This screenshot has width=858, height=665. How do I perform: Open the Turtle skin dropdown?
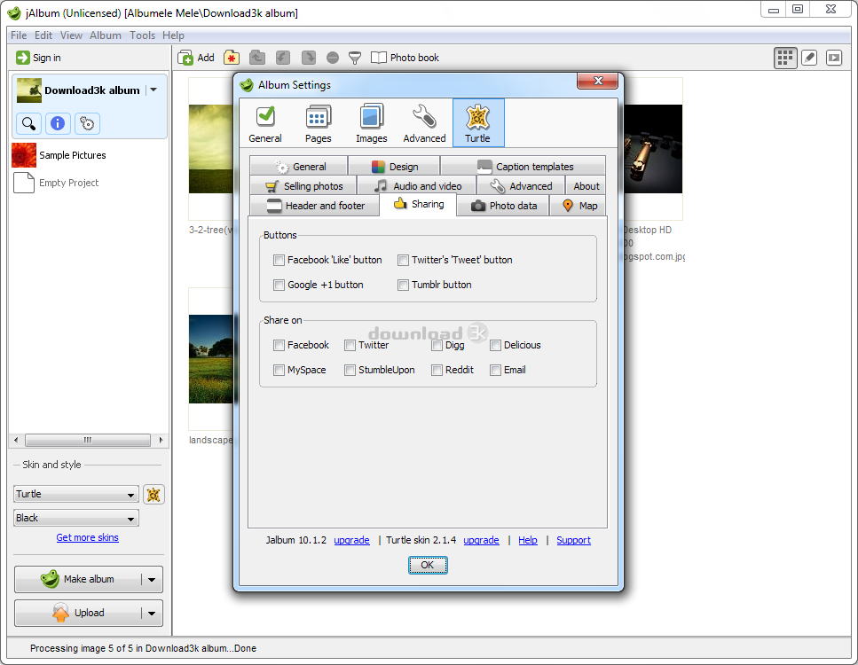(76, 494)
